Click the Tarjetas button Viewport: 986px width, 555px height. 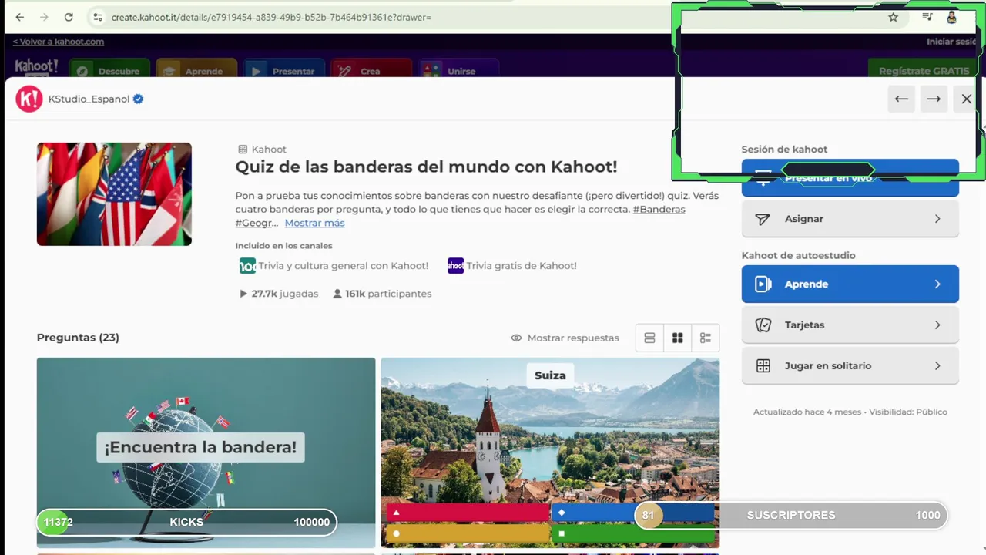pos(850,325)
